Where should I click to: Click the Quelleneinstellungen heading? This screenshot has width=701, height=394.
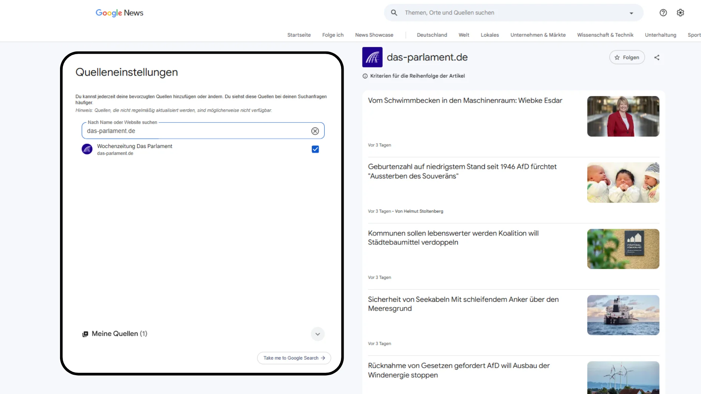click(127, 72)
